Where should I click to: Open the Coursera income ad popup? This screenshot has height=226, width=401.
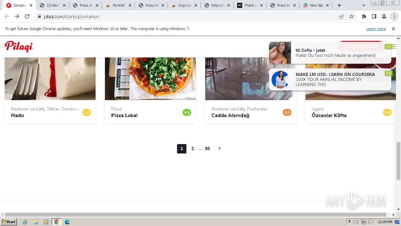point(330,79)
